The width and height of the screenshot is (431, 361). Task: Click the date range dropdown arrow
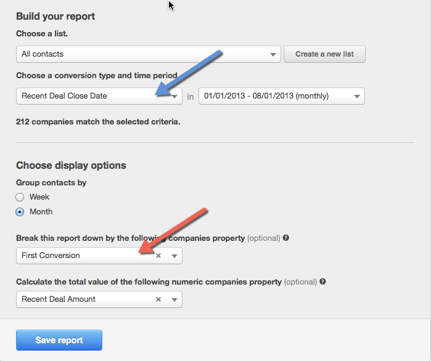pyautogui.click(x=357, y=96)
